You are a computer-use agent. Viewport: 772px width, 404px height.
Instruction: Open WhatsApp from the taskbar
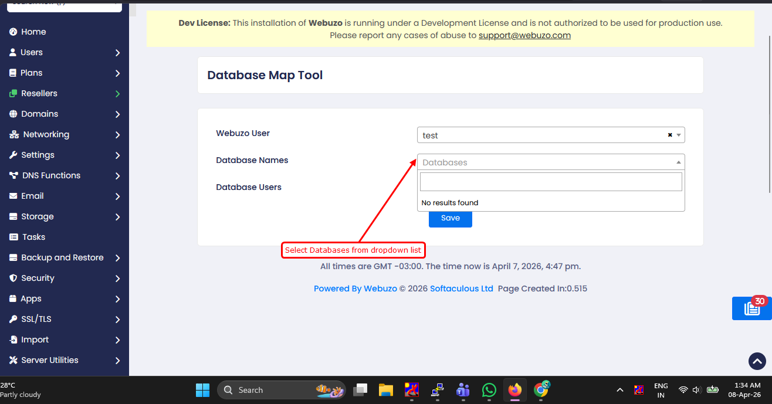[489, 390]
